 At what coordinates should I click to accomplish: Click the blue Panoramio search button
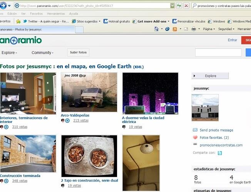coord(248,52)
